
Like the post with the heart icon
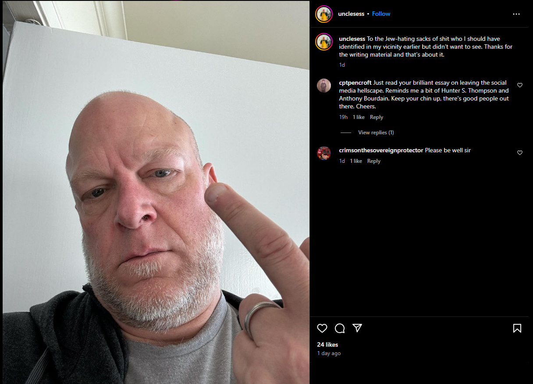[322, 328]
